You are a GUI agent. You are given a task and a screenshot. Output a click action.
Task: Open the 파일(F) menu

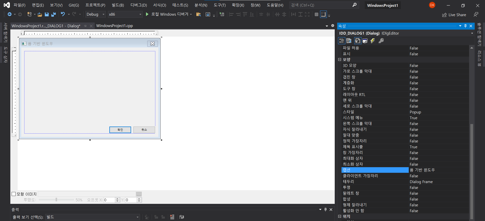coord(19,5)
